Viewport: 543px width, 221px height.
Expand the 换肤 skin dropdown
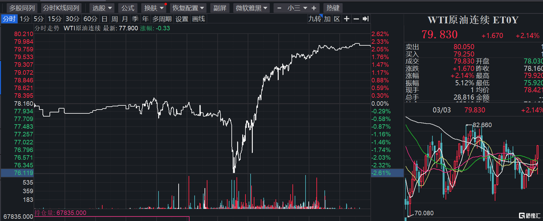[x=154, y=8]
